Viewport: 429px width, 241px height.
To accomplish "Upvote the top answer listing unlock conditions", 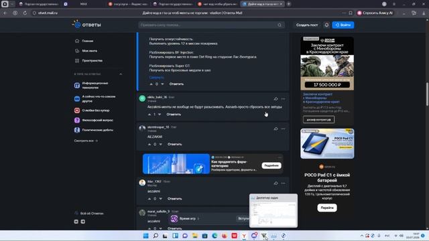I will (151, 84).
